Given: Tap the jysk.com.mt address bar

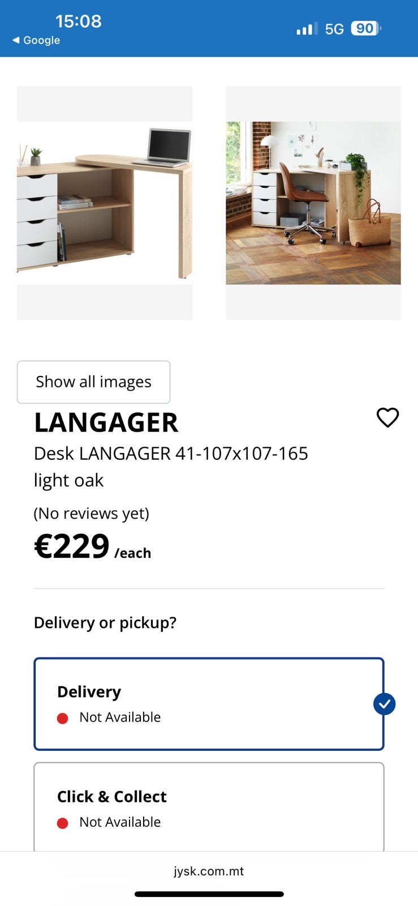Looking at the screenshot, I should tap(209, 871).
